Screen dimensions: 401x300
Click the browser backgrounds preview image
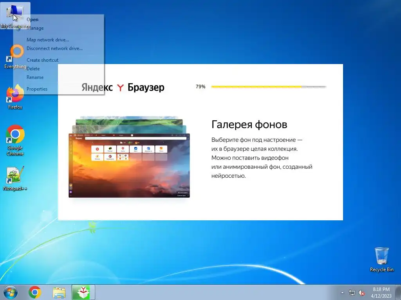pyautogui.click(x=129, y=157)
